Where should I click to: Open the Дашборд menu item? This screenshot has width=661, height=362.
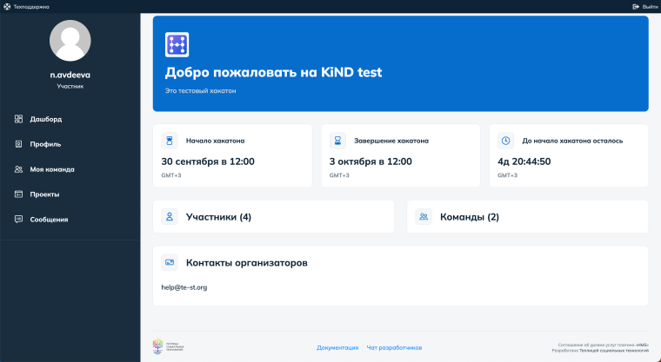(45, 119)
